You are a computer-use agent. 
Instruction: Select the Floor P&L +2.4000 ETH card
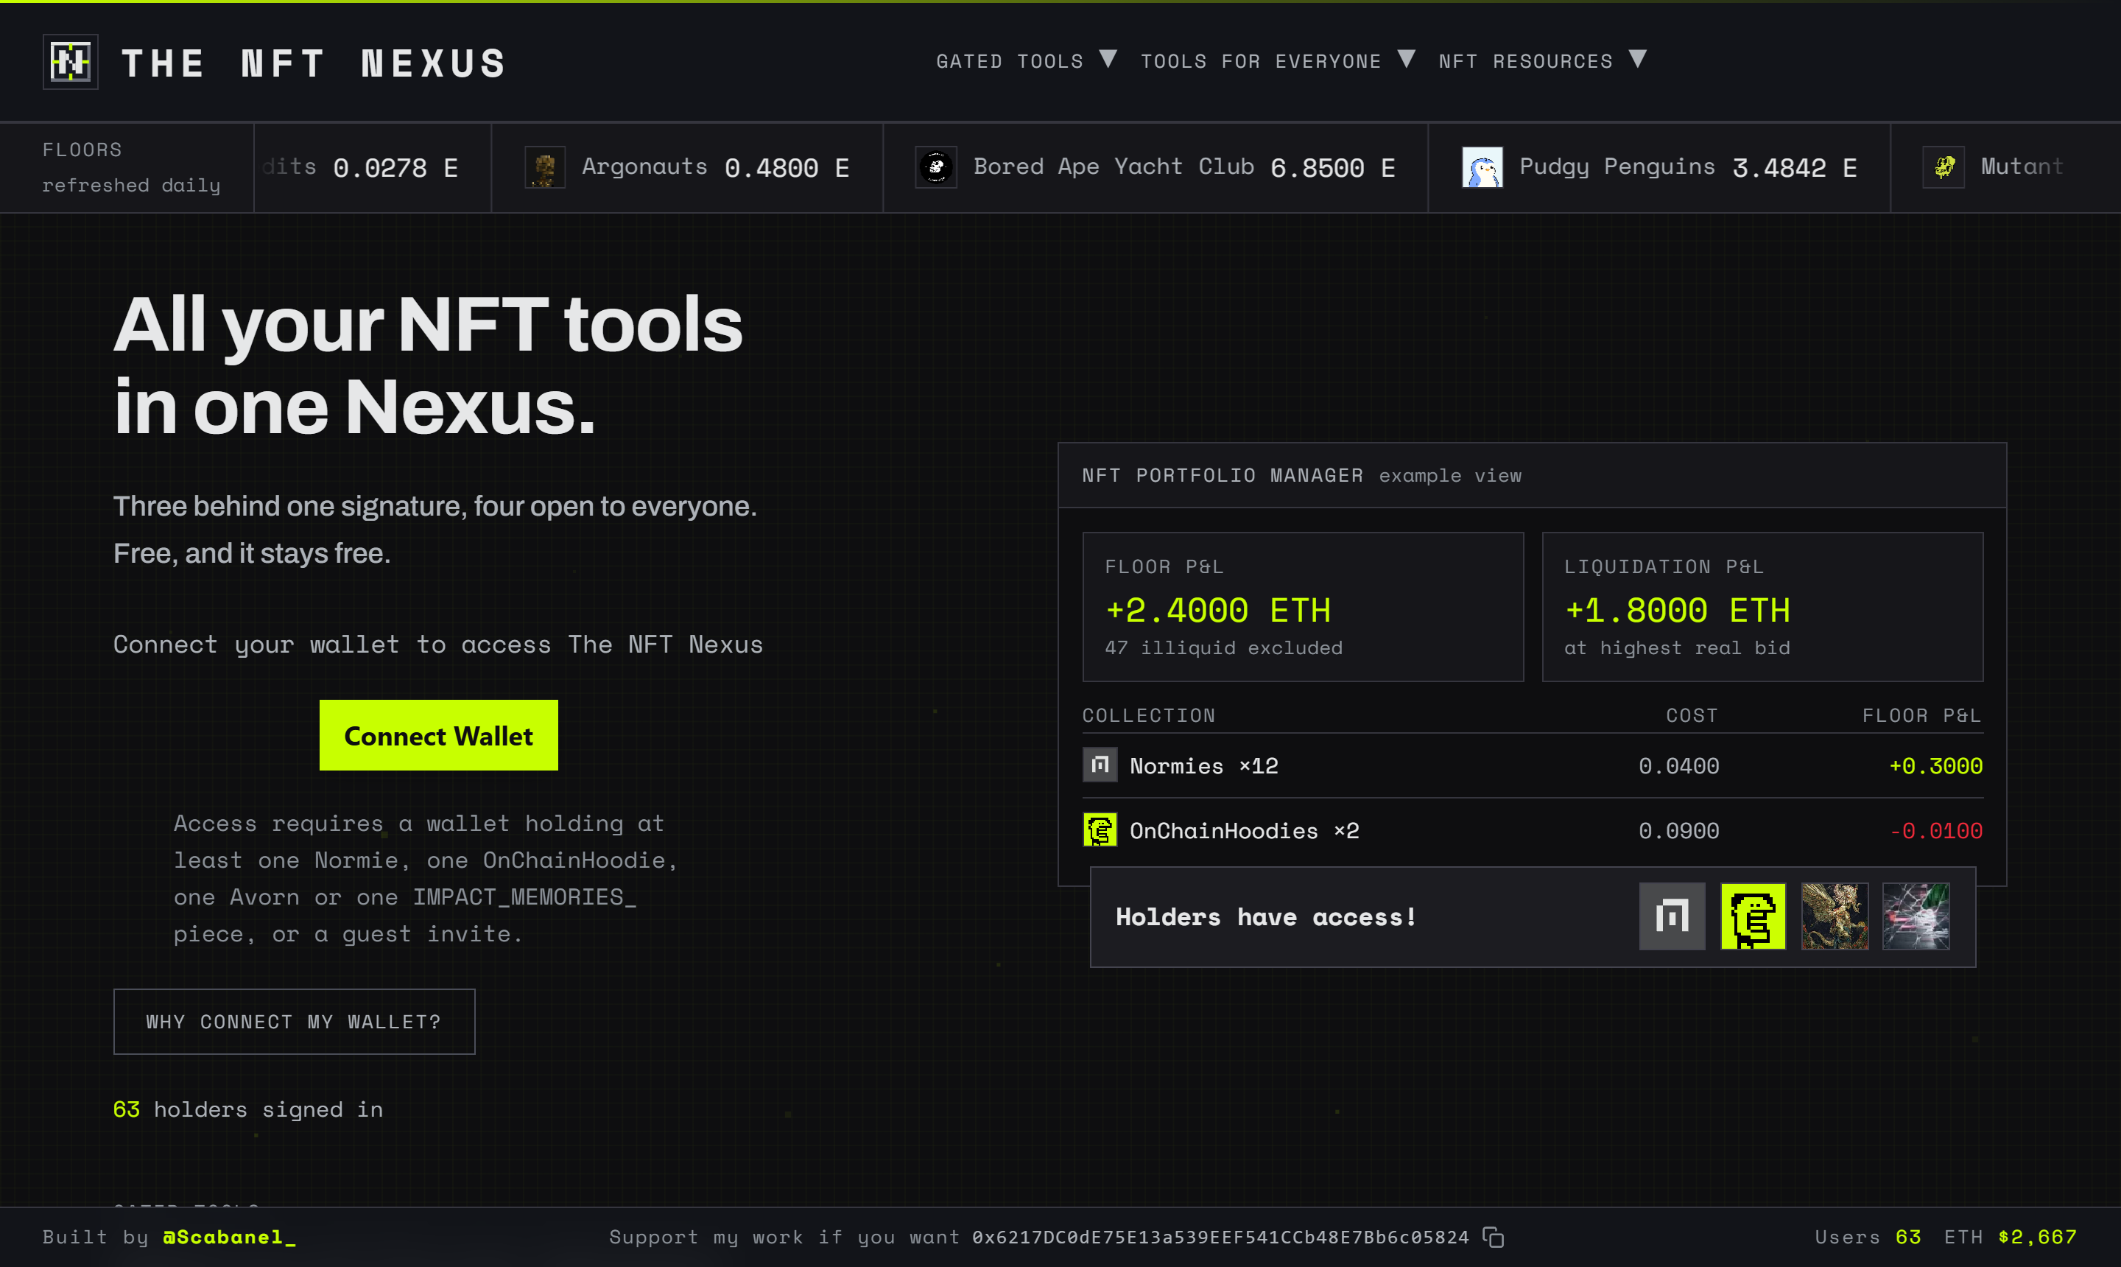(x=1303, y=607)
